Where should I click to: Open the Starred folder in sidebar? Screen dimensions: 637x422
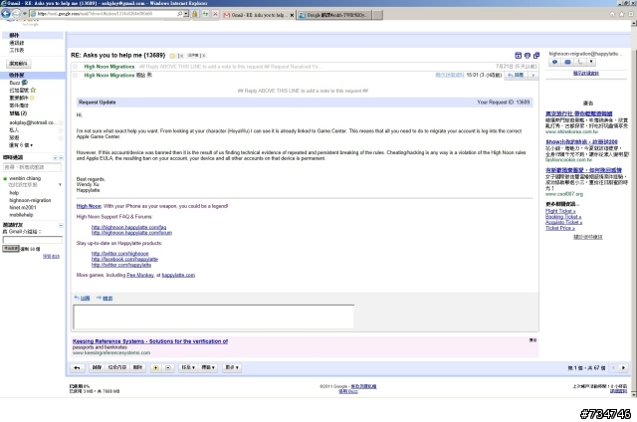(x=22, y=91)
